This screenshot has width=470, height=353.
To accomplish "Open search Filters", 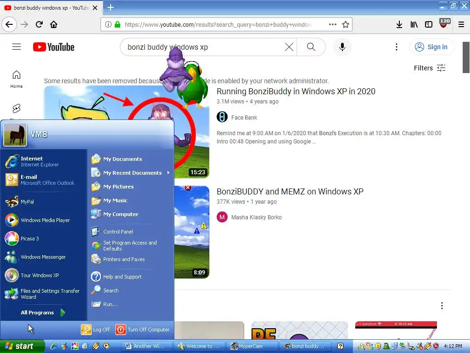I will pos(430,68).
